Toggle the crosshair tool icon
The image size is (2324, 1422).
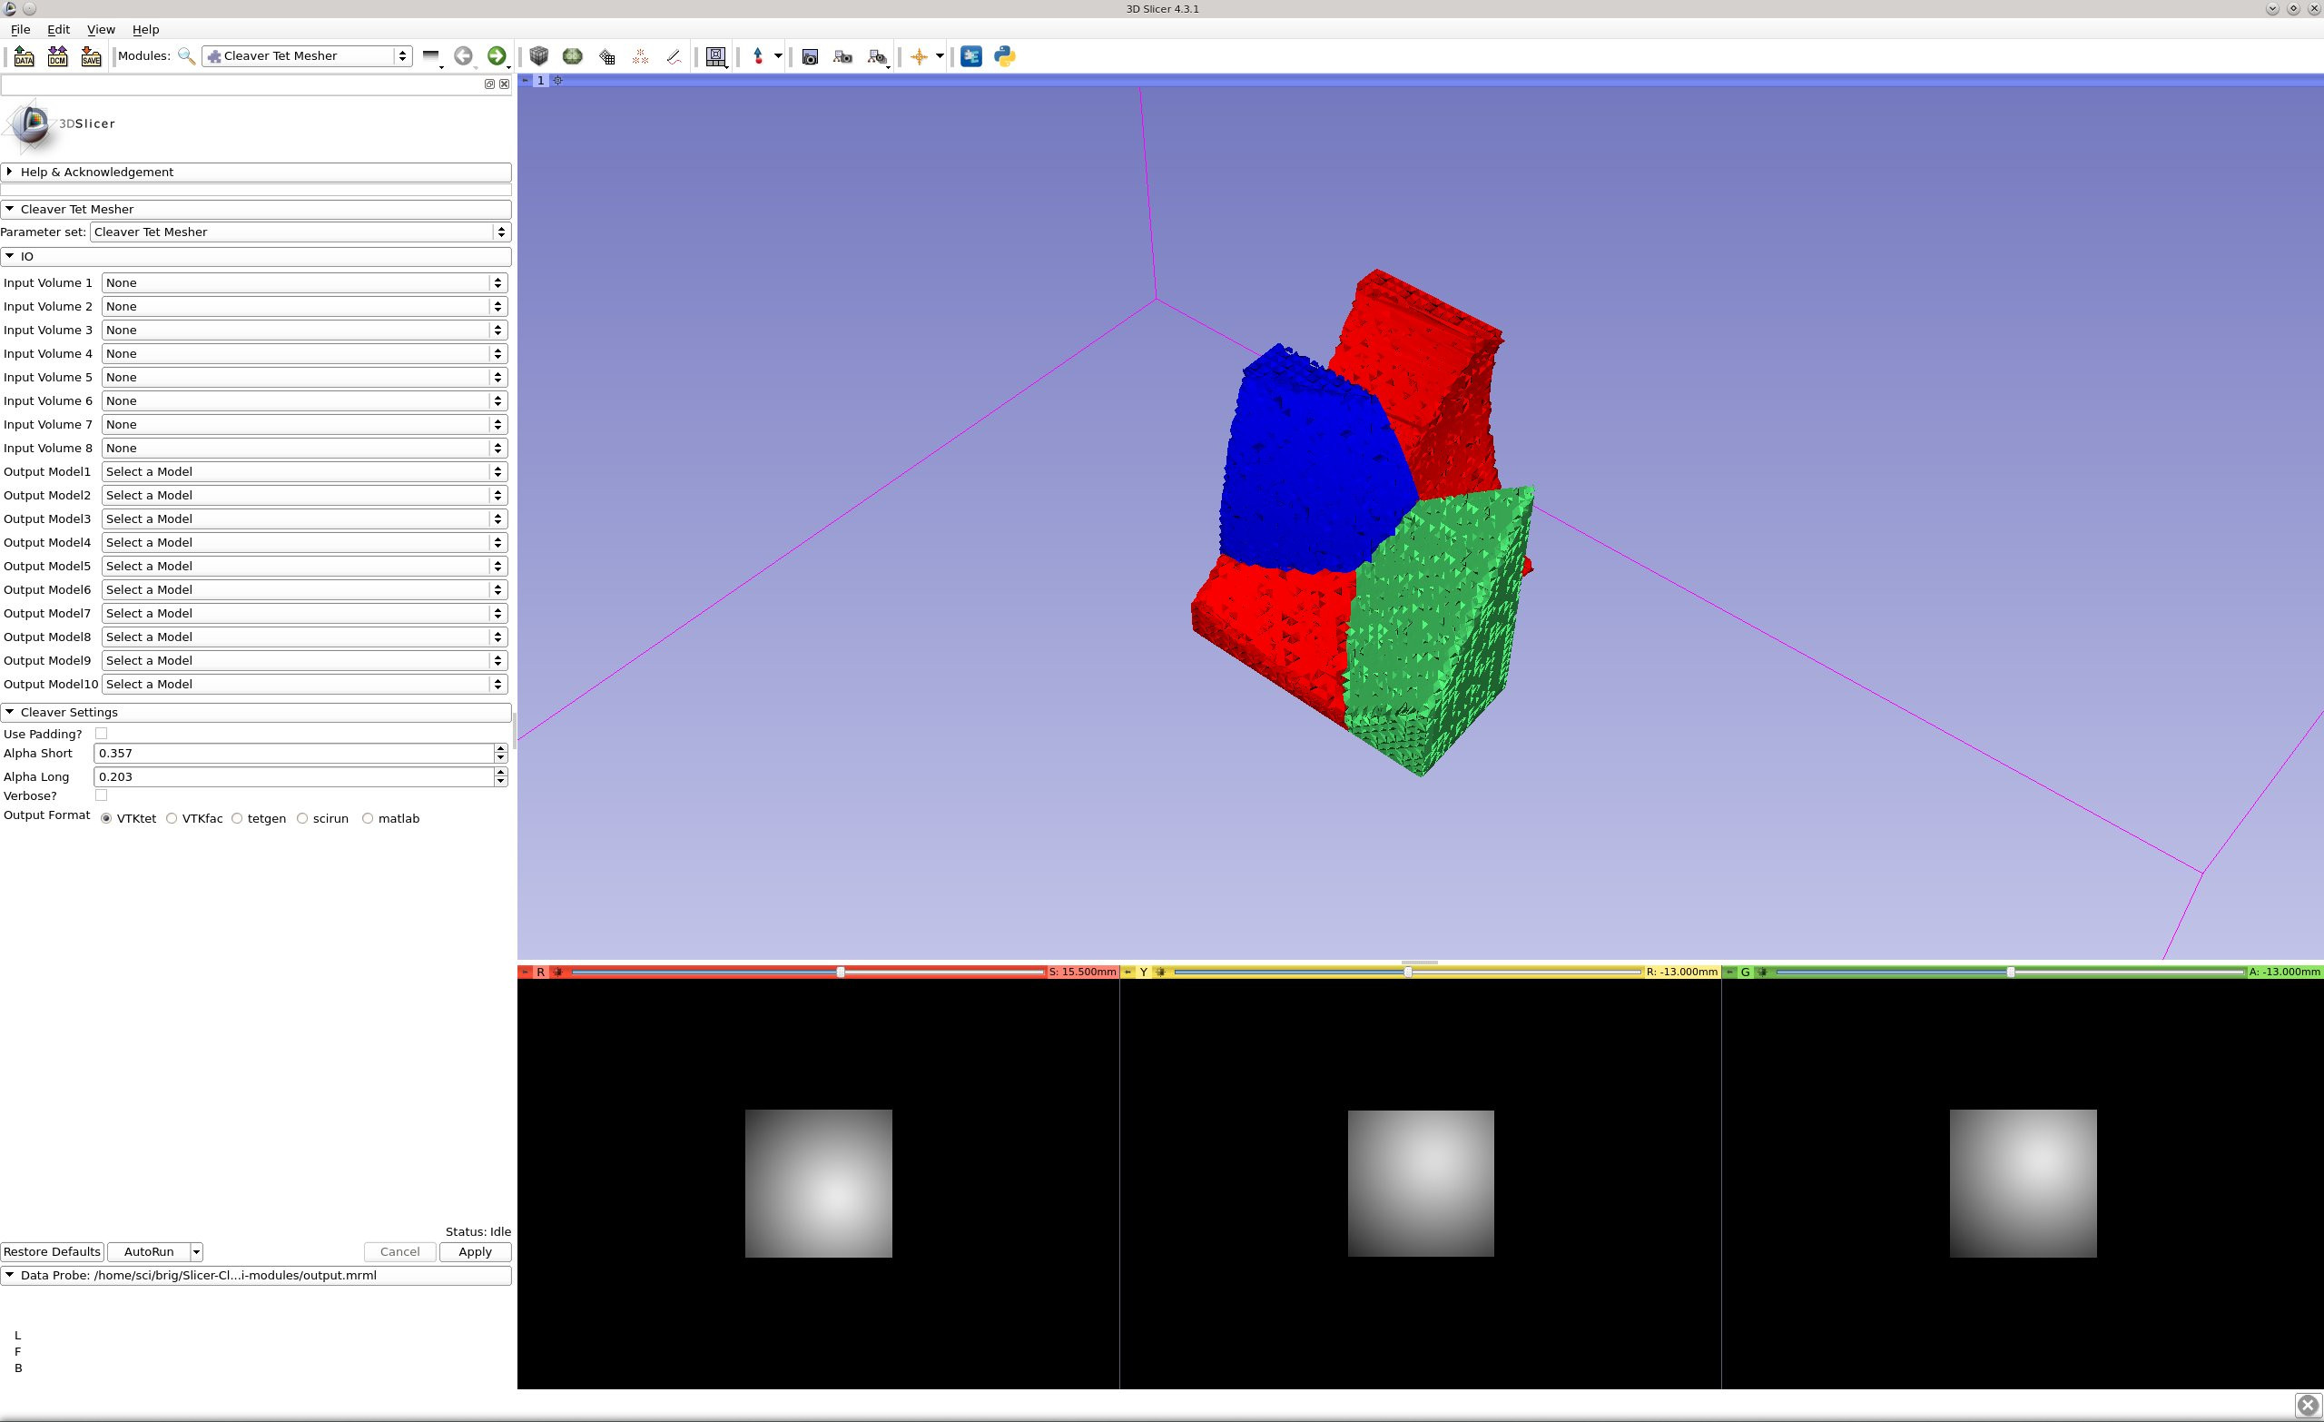coord(919,56)
